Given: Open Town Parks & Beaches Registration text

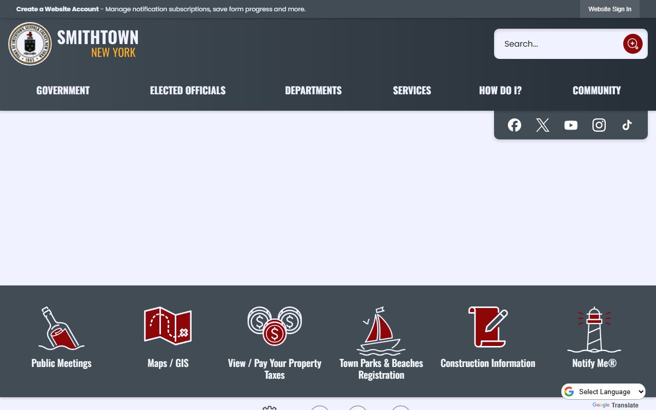Looking at the screenshot, I should click(381, 369).
